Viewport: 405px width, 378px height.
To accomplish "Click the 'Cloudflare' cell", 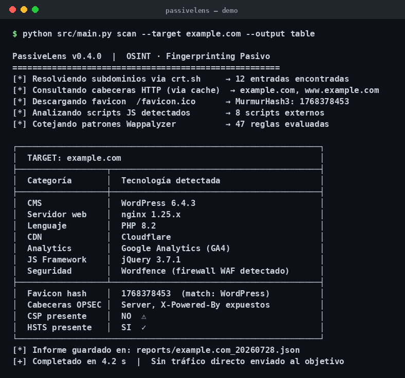I will [x=146, y=237].
